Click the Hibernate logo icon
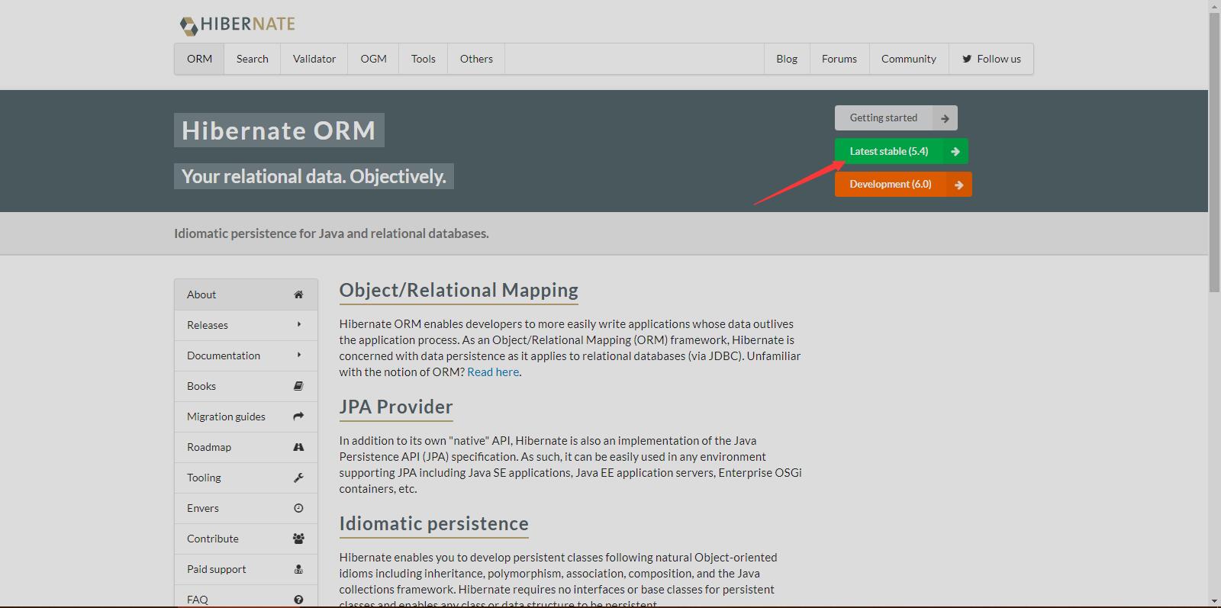This screenshot has height=608, width=1221. pyautogui.click(x=188, y=25)
